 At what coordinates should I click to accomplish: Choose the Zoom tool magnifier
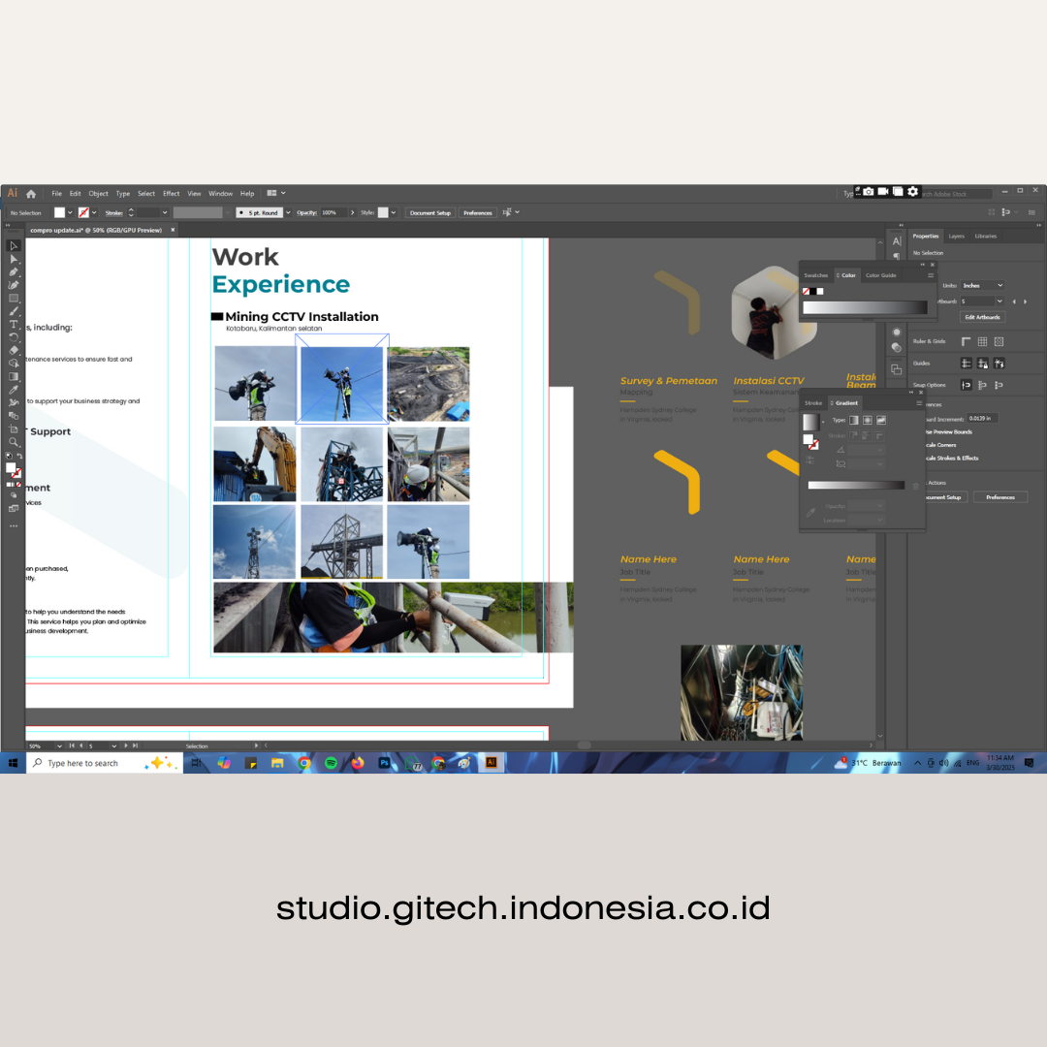[x=14, y=442]
